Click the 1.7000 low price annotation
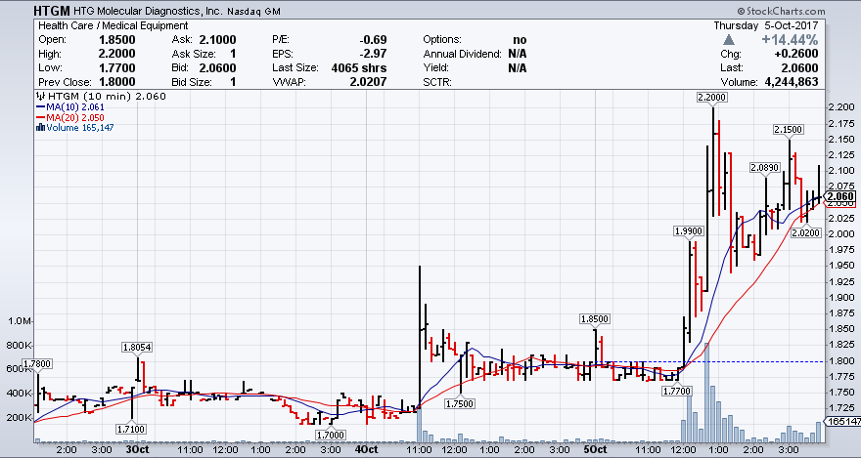The image size is (861, 458). (331, 435)
